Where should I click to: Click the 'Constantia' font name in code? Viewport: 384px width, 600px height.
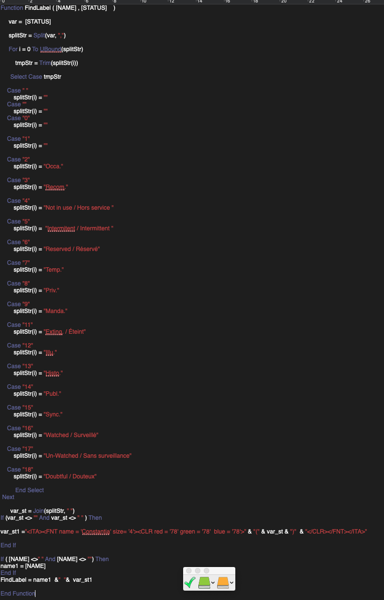(96, 532)
